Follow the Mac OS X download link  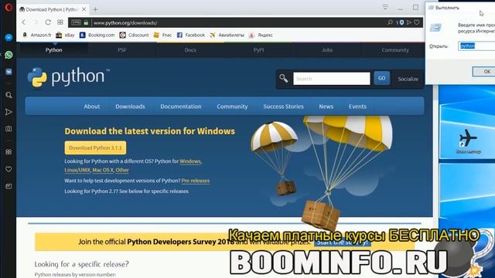coord(103,170)
